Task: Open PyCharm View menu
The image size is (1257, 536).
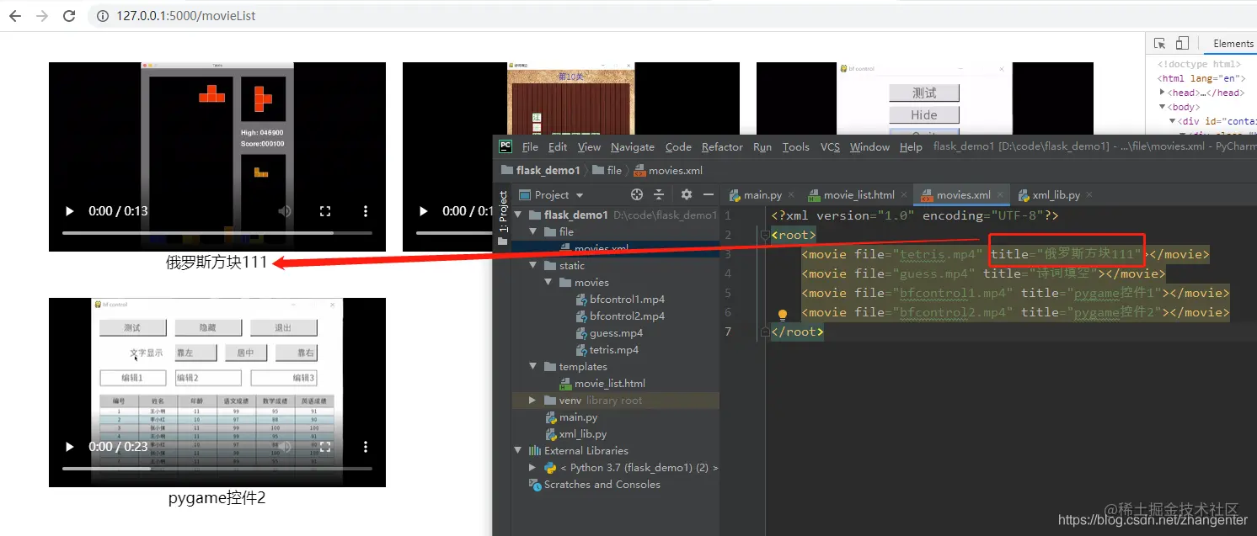Action: tap(589, 146)
